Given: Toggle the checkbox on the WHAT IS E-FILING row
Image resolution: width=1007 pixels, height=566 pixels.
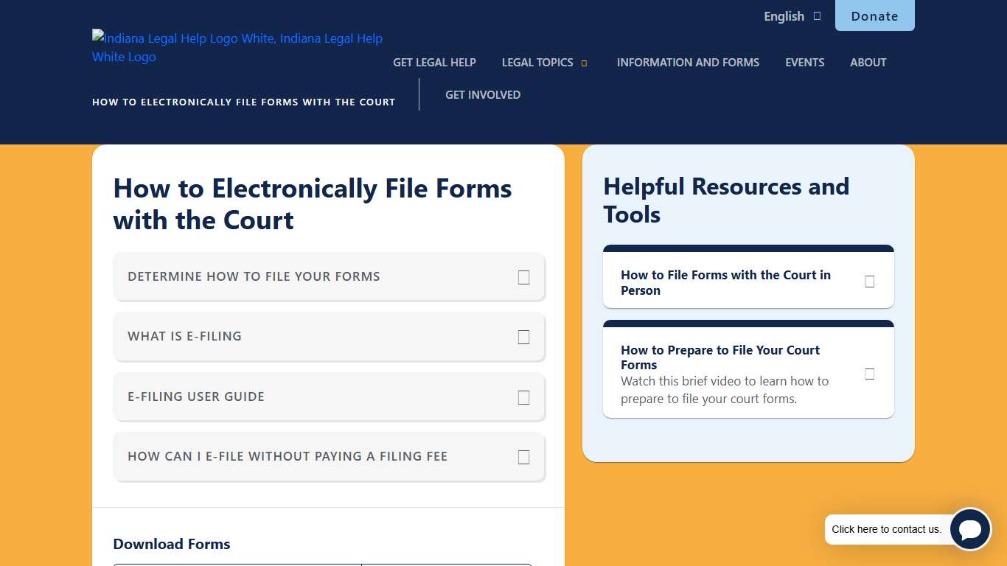Looking at the screenshot, I should point(523,337).
